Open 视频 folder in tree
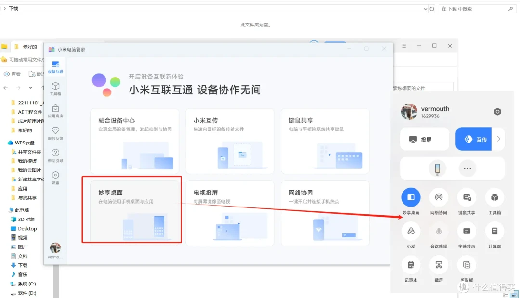This screenshot has width=520, height=298. point(19,238)
